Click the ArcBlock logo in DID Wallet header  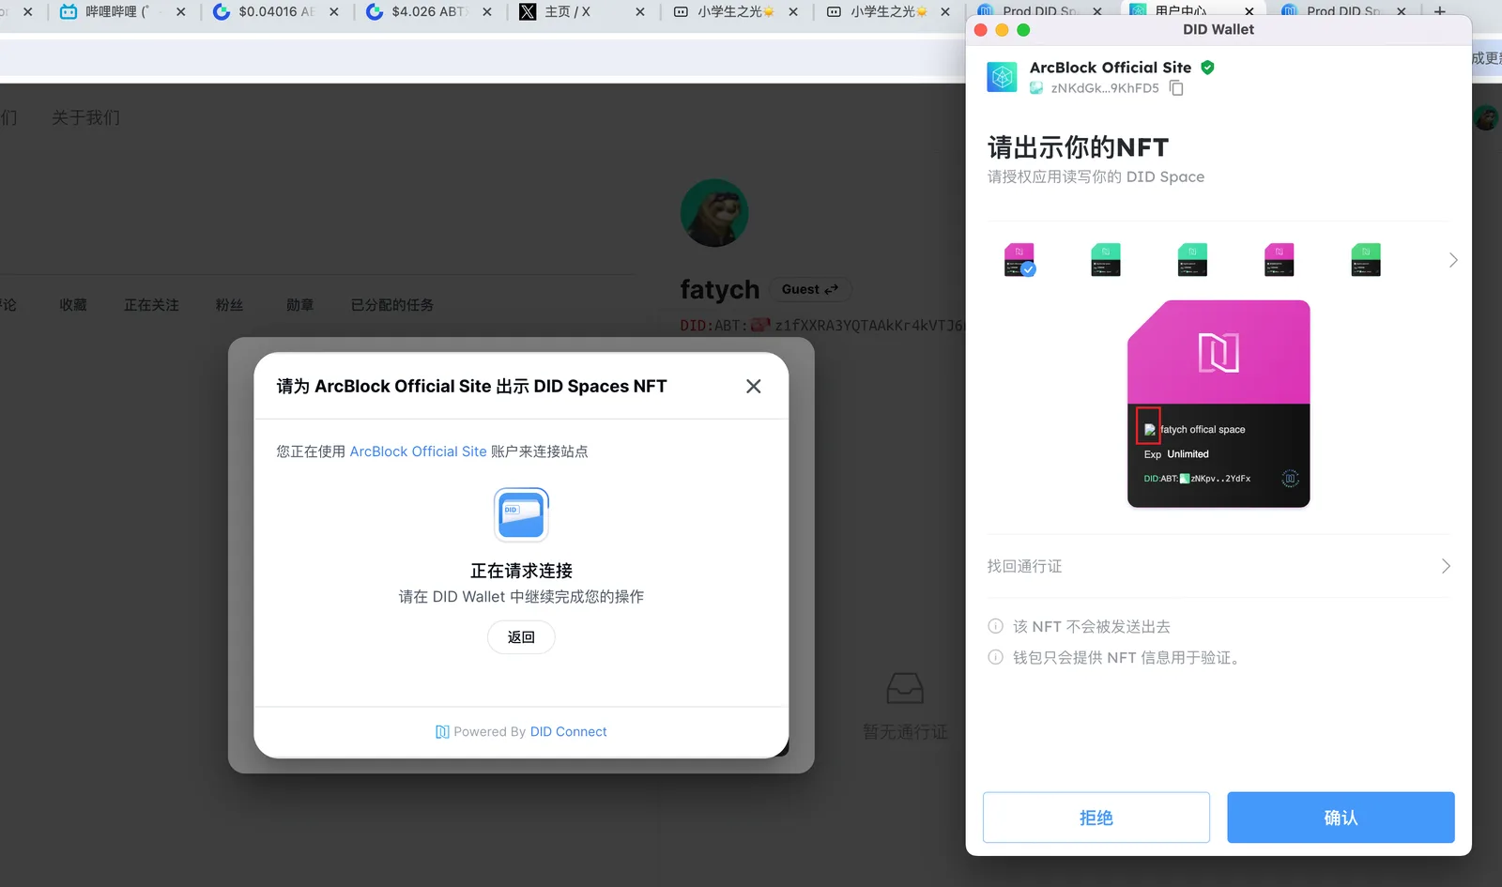1002,77
